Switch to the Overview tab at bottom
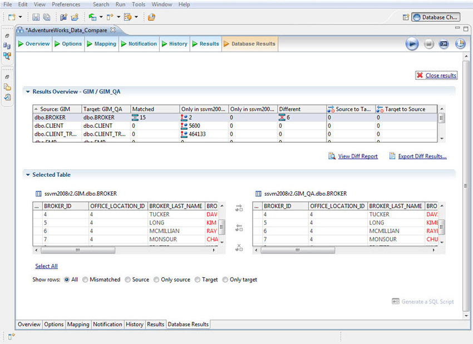This screenshot has width=473, height=344. coord(29,325)
